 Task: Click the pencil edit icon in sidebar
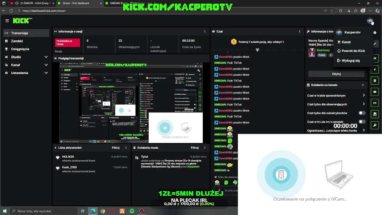point(375,44)
